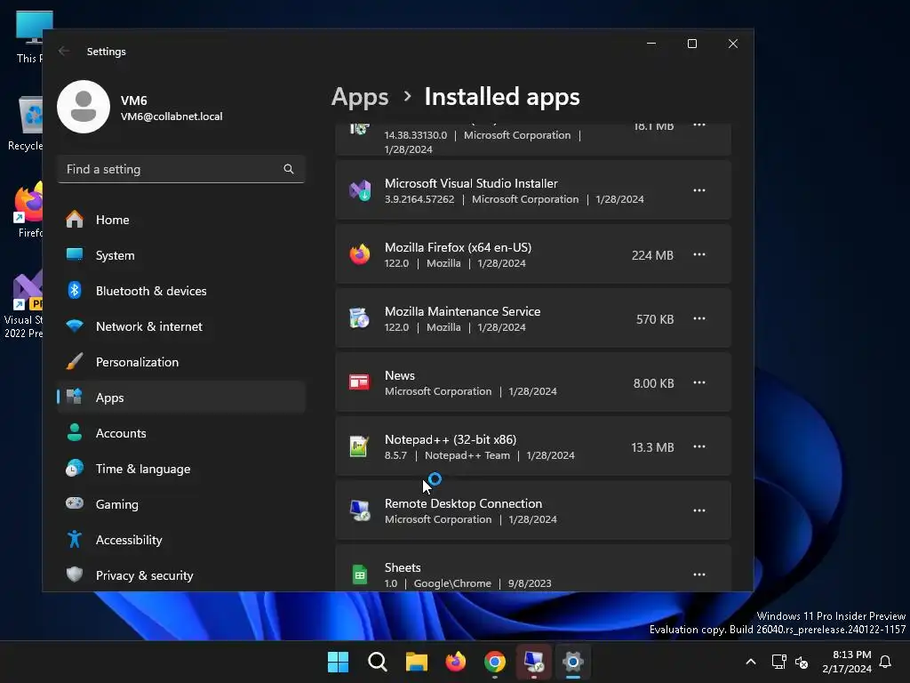Click the Mozilla Firefox app icon in list
This screenshot has width=910, height=683.
[x=360, y=254]
